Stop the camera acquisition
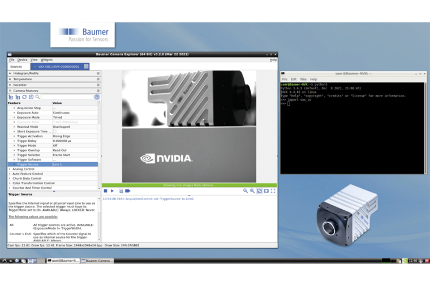The height and width of the screenshot is (286, 430). click(105, 191)
